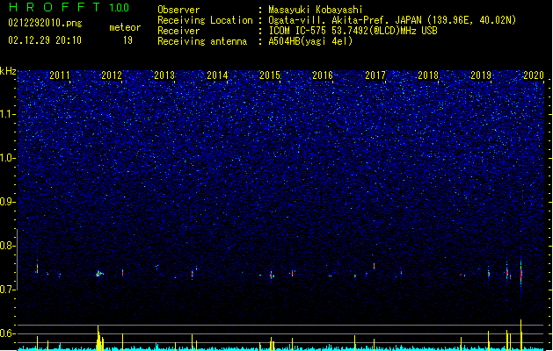Click the 2016 time marker
553x351 pixels.
click(x=323, y=75)
